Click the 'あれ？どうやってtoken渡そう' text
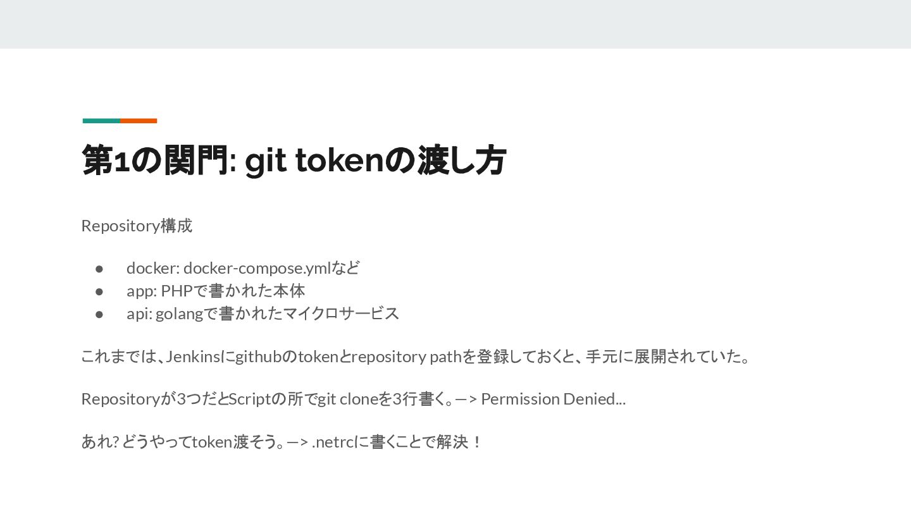This screenshot has width=911, height=512. coord(179,442)
